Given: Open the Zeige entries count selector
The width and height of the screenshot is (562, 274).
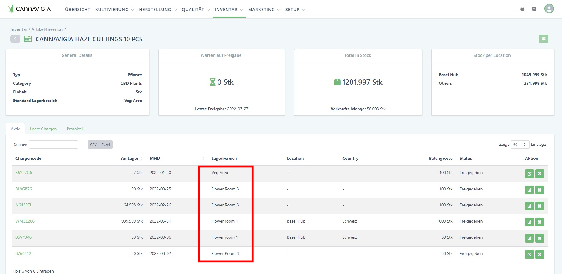Looking at the screenshot, I should coord(519,145).
